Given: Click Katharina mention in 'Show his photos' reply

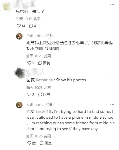Looking at the screenshot, I should [x=44, y=80].
